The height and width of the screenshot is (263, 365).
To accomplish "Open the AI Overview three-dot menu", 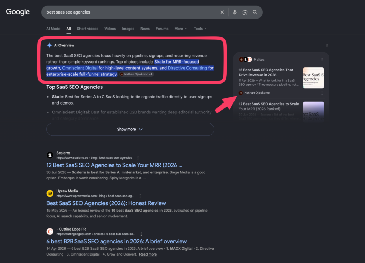I will coord(327,46).
